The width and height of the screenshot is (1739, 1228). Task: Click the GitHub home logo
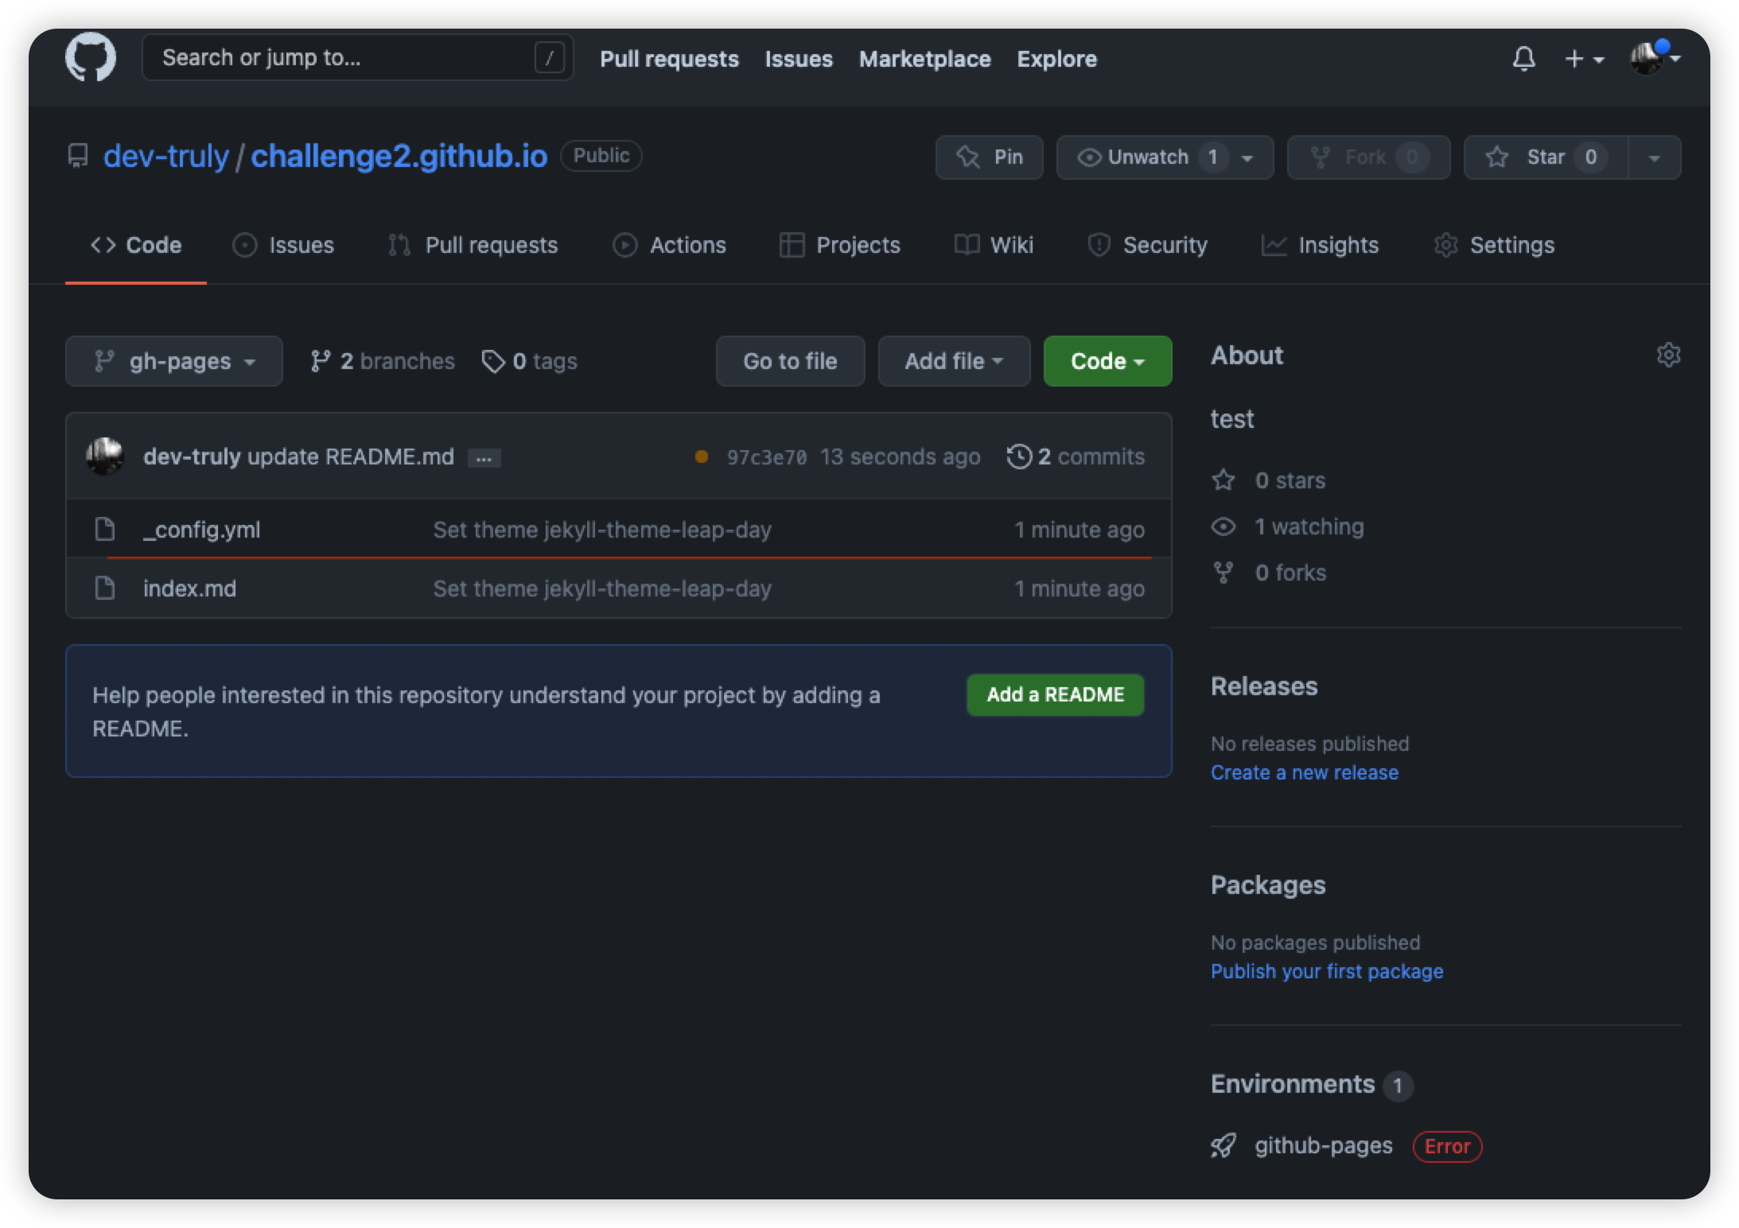tap(90, 56)
